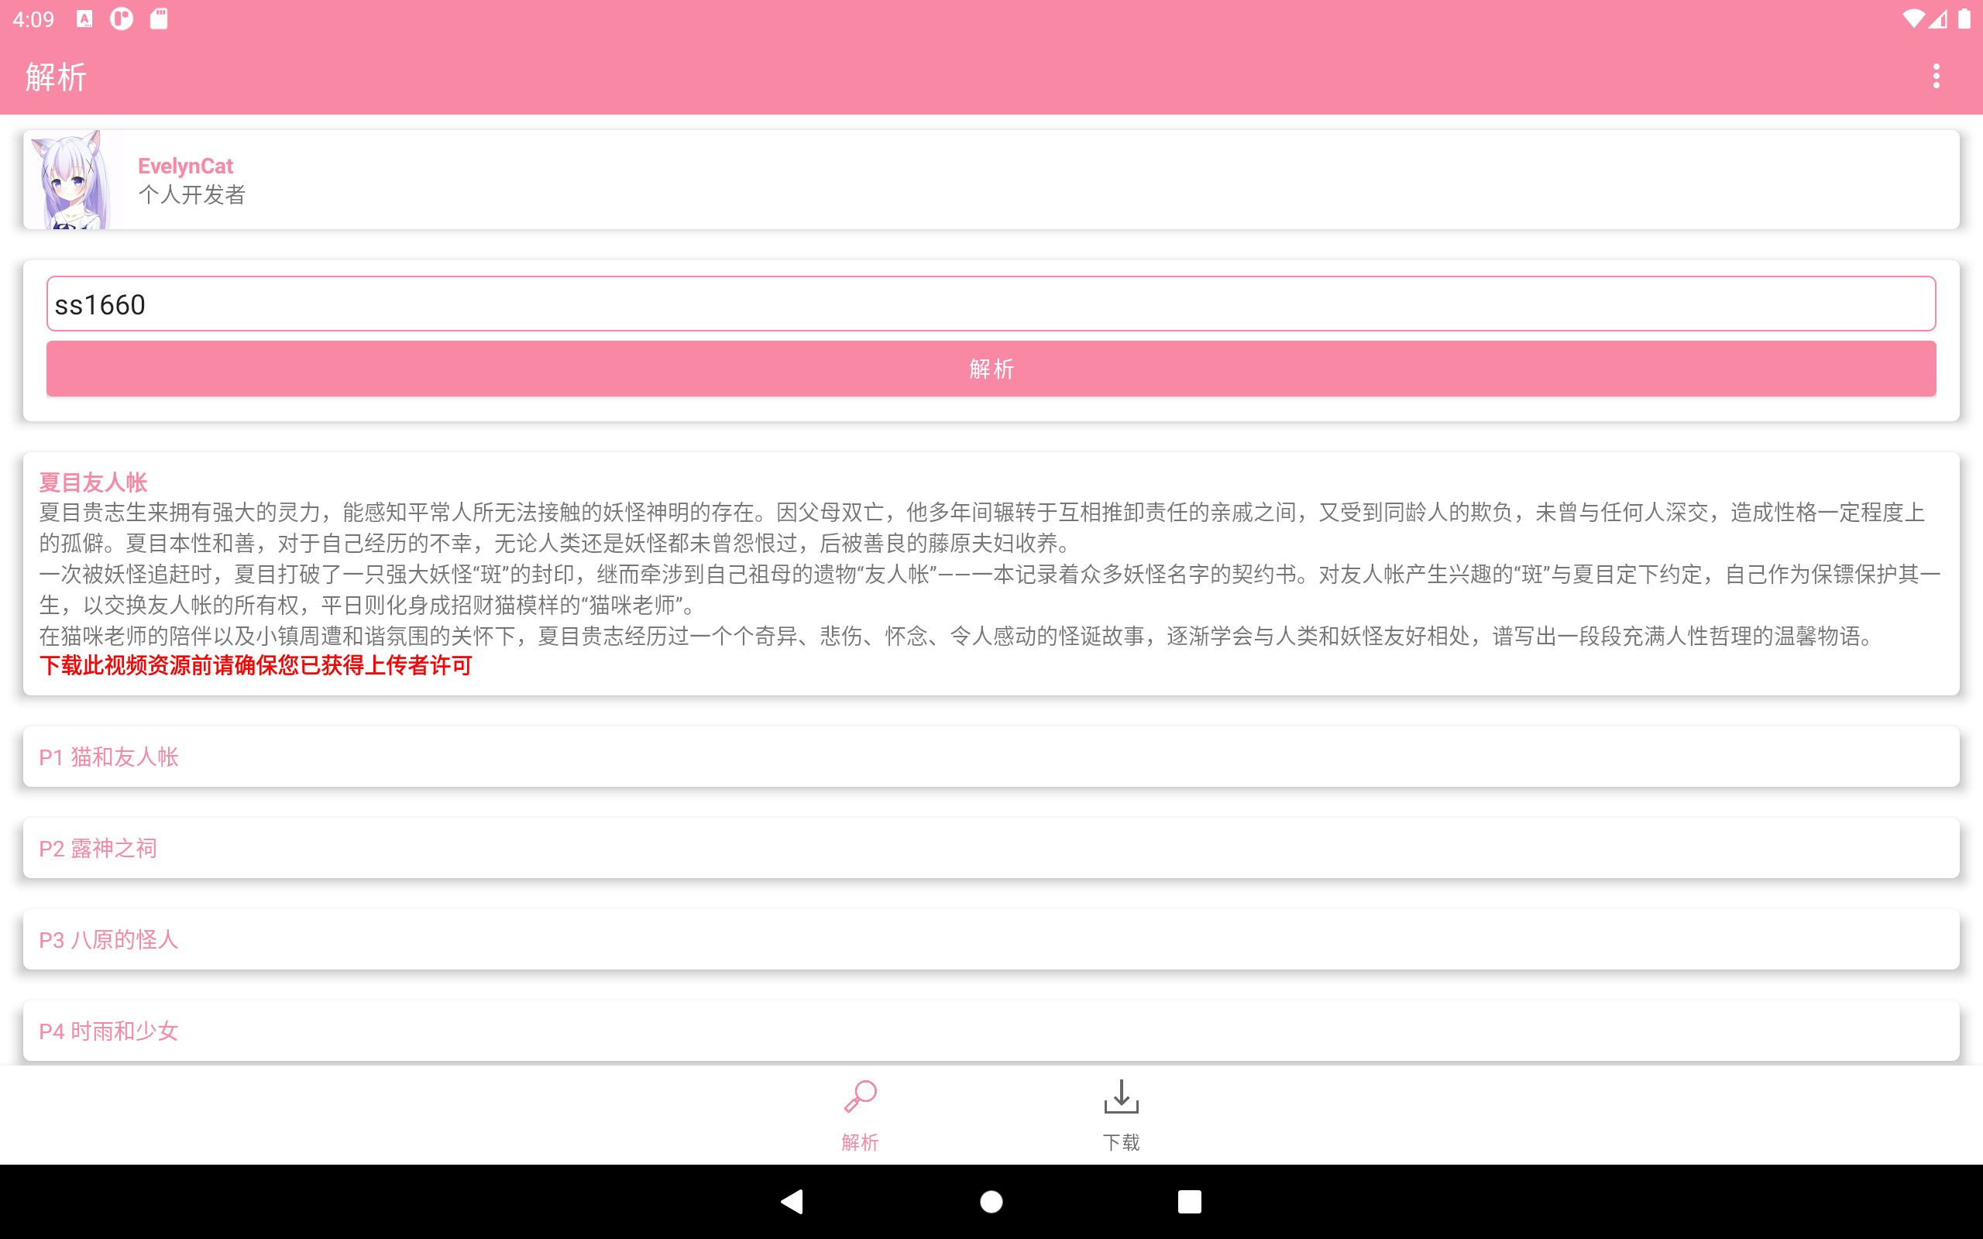Tap the 解析 bottom tab label

pos(860,1142)
